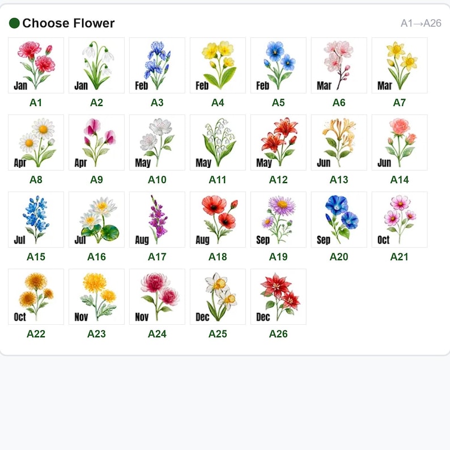Choose the A2 snowdrop flower thumbnail
The width and height of the screenshot is (450, 450).
coord(96,65)
